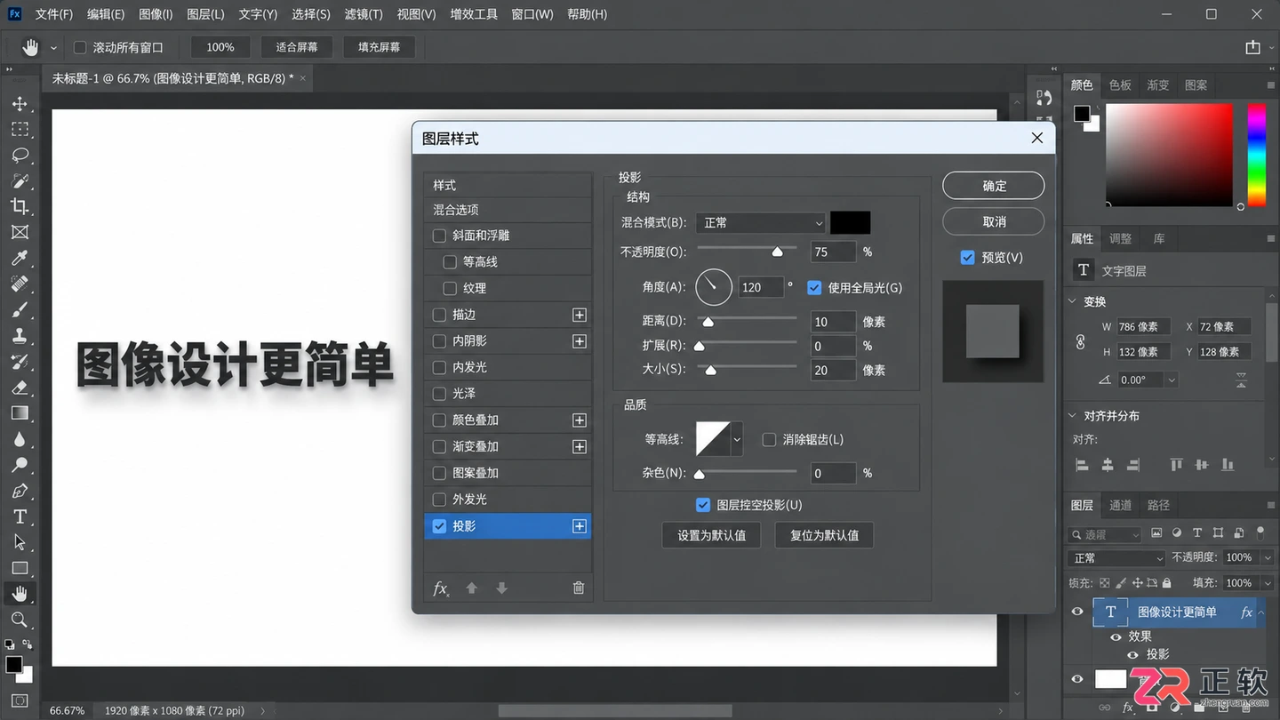Switch to the 调整 panel tab
This screenshot has height=720, width=1280.
pyautogui.click(x=1120, y=238)
